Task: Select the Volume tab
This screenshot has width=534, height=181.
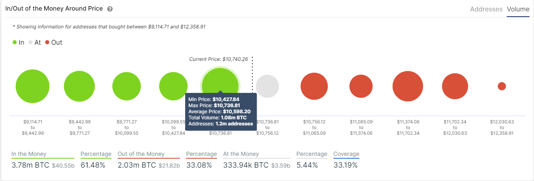Action: tap(518, 9)
